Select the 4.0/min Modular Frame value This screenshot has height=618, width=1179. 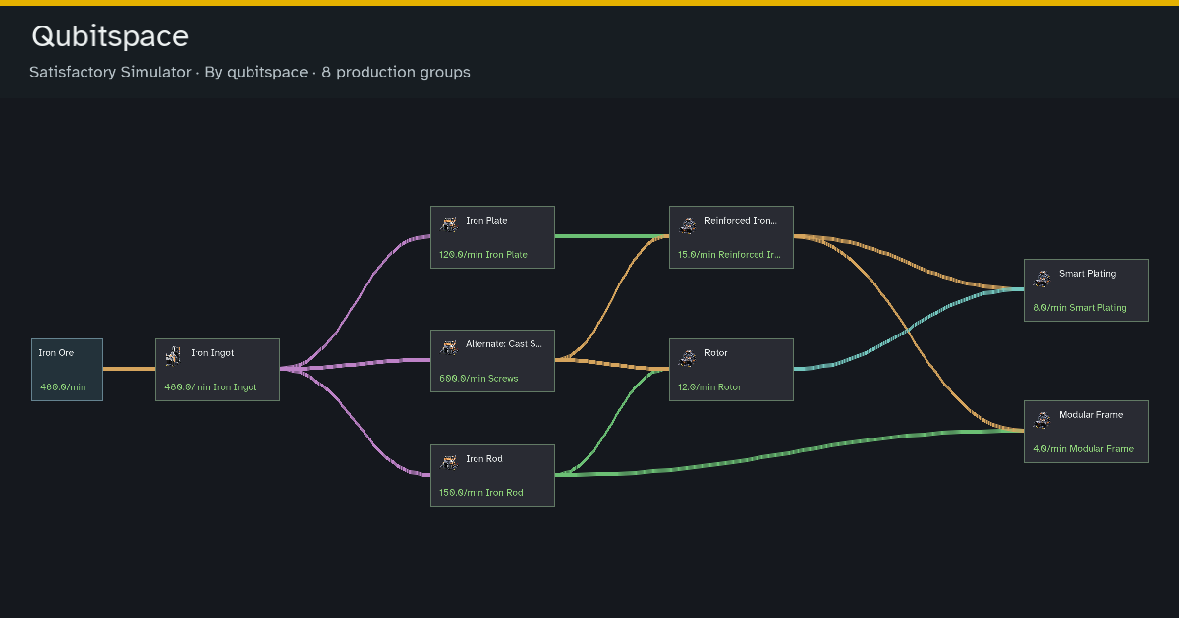point(1083,449)
